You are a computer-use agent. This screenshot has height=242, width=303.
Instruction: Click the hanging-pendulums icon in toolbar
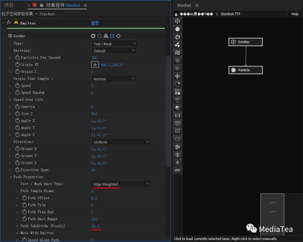[x=177, y=131]
